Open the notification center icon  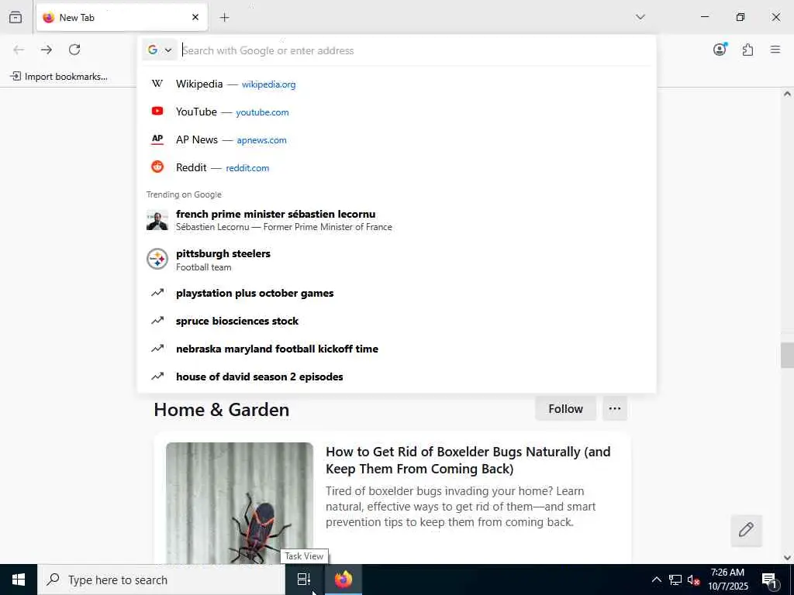point(770,580)
